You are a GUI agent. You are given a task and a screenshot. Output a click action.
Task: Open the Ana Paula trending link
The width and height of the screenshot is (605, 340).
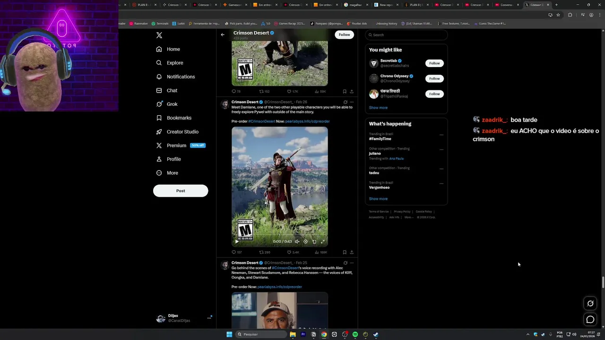[397, 159]
